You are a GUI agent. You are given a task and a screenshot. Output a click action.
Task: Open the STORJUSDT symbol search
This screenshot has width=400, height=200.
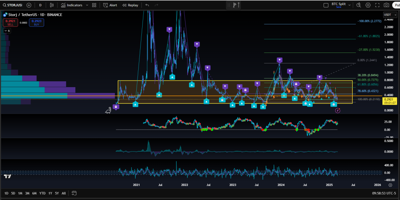coord(12,5)
